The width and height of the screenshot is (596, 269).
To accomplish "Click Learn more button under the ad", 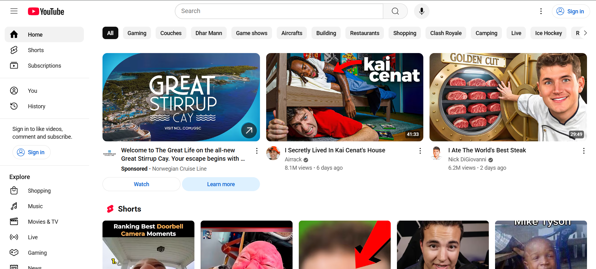I will (221, 184).
